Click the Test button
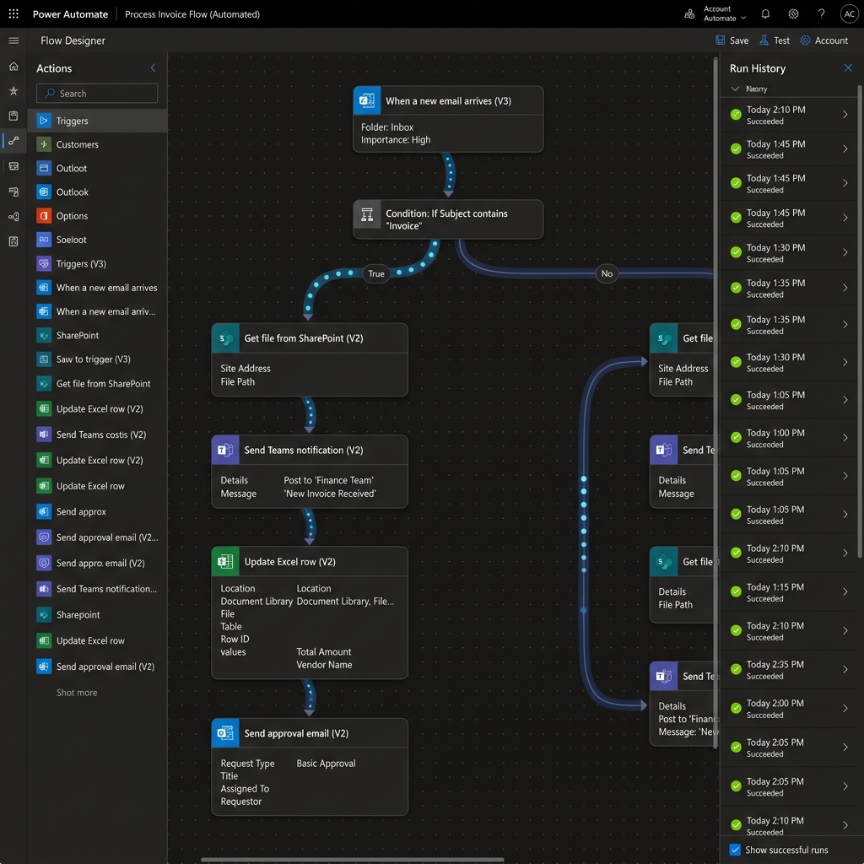Viewport: 864px width, 864px height. coord(775,40)
